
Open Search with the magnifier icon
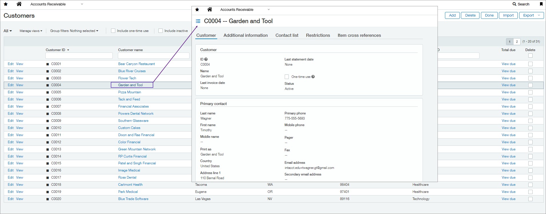[x=514, y=4]
